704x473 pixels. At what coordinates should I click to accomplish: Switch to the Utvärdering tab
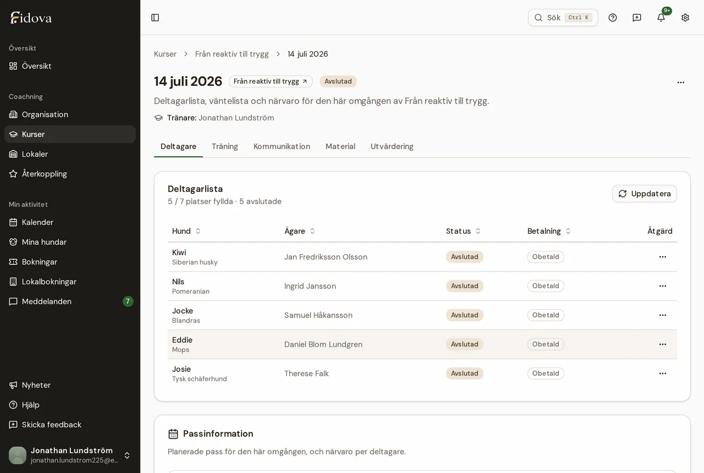pyautogui.click(x=392, y=146)
